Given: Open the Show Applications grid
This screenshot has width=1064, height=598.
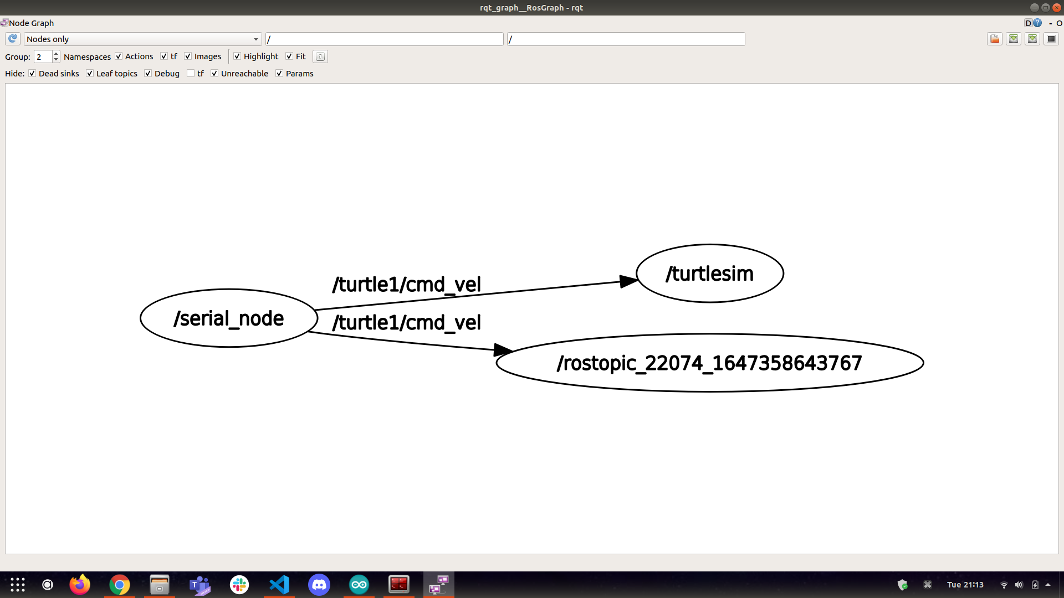Looking at the screenshot, I should point(18,585).
